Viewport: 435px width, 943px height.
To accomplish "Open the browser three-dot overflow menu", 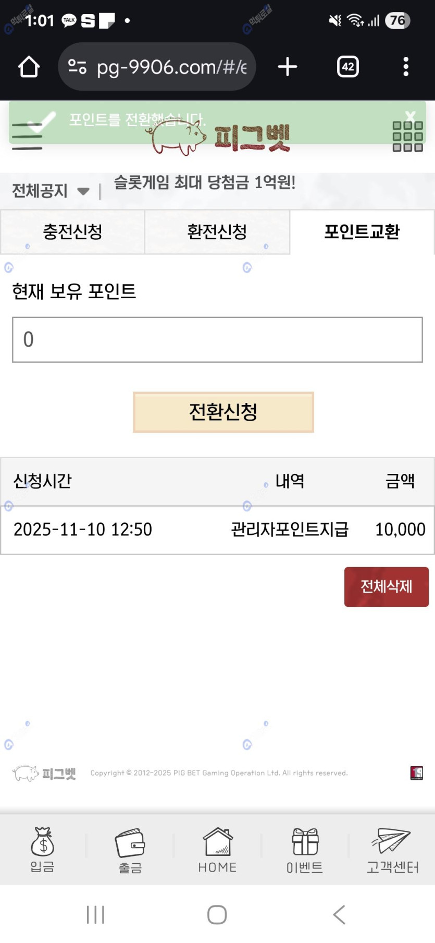I will click(406, 67).
